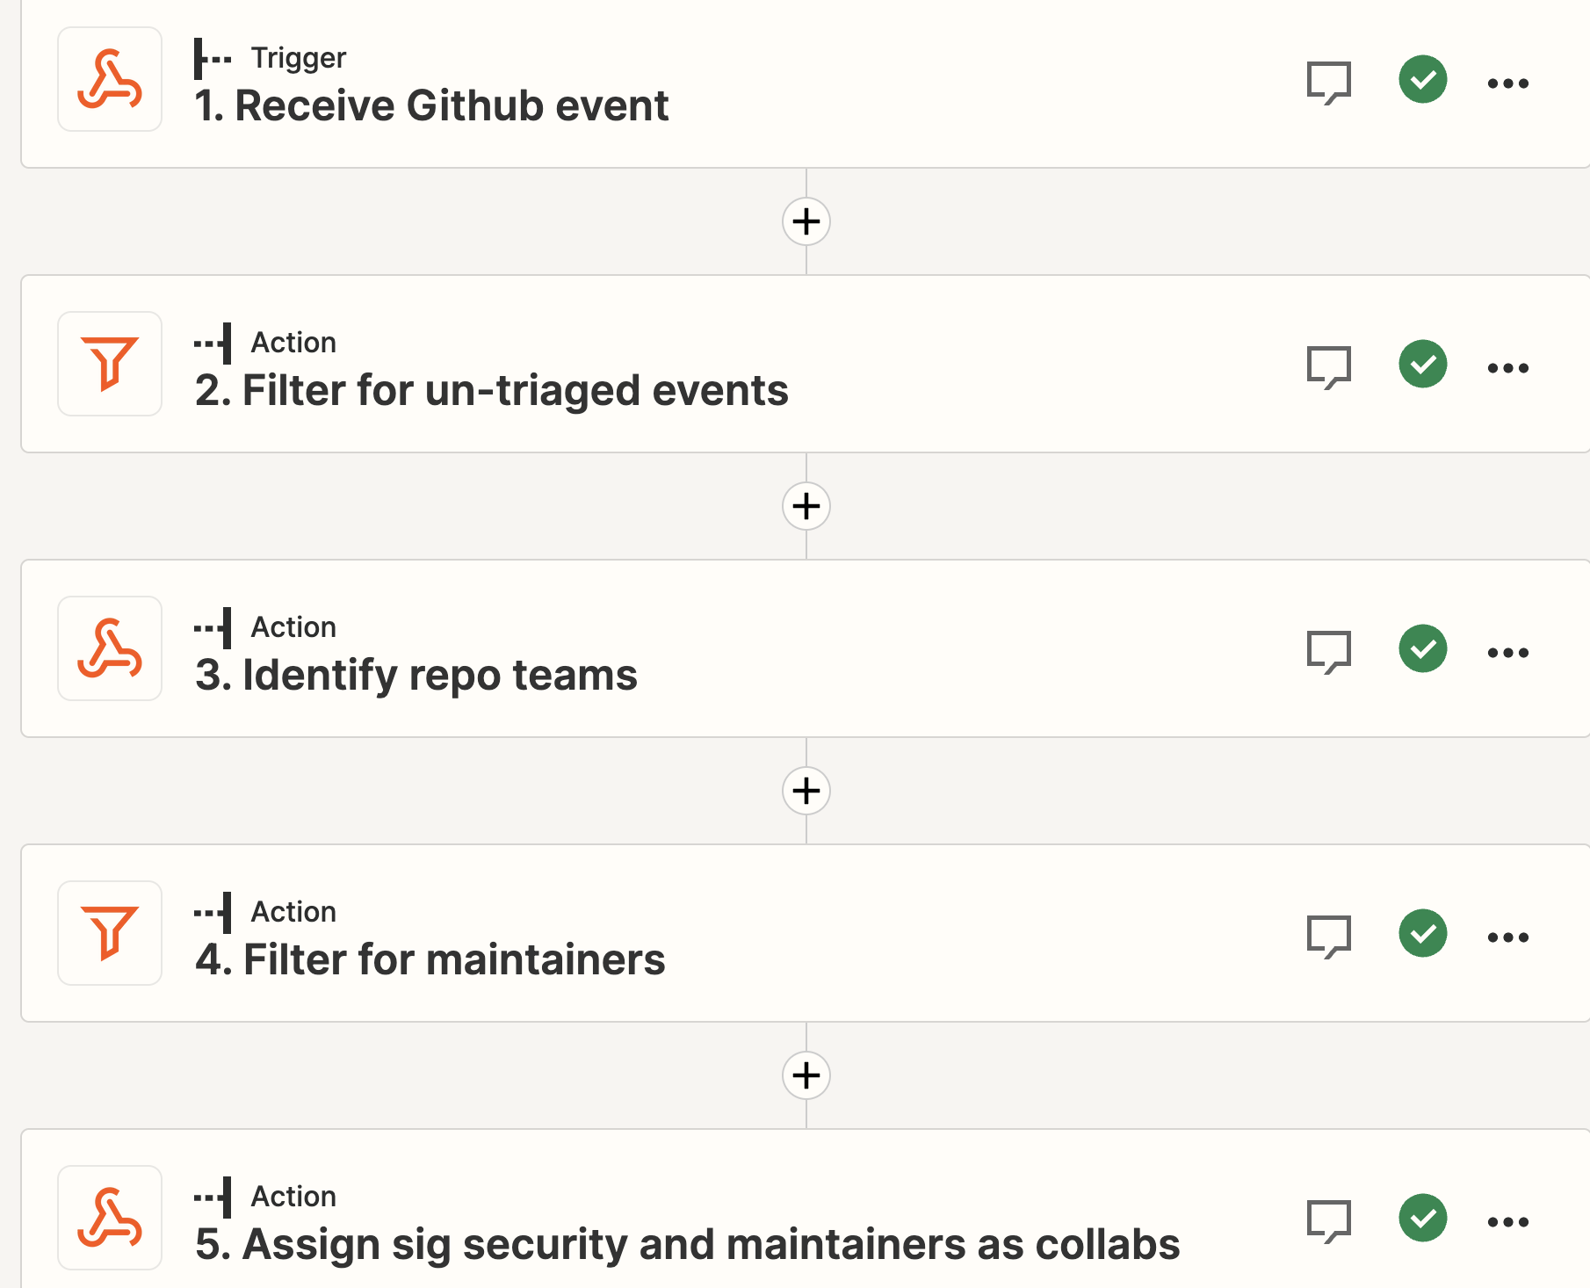1590x1288 pixels.
Task: Toggle the status checkmark on step 5
Action: [1422, 1219]
